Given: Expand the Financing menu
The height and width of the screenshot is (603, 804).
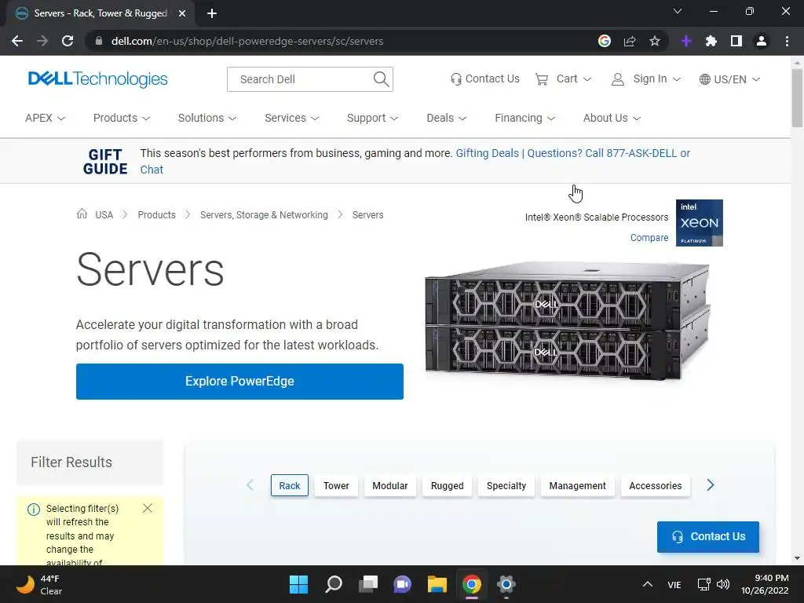Looking at the screenshot, I should click(x=524, y=118).
